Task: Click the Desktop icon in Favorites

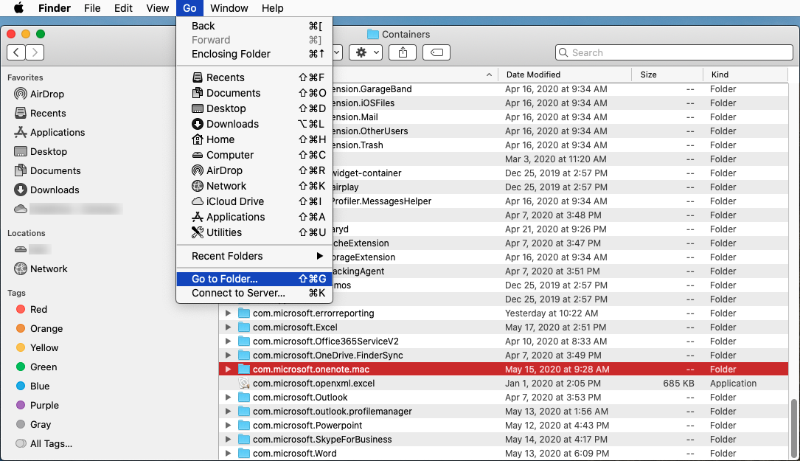Action: coord(21,151)
